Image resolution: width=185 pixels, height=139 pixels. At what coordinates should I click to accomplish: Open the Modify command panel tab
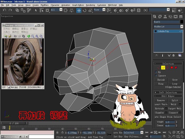160,17
